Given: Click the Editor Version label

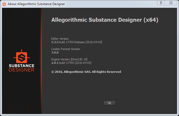Looking at the screenshot, I should coord(60,39).
